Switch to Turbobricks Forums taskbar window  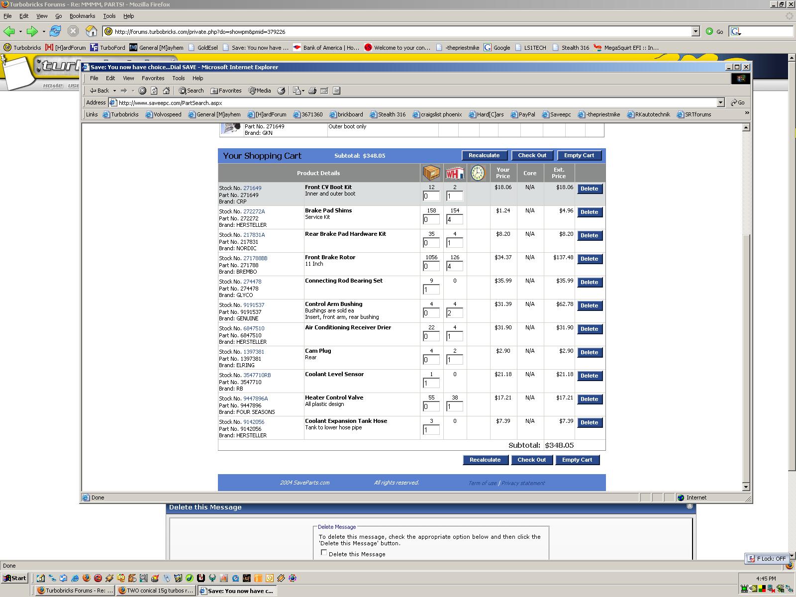(75, 591)
